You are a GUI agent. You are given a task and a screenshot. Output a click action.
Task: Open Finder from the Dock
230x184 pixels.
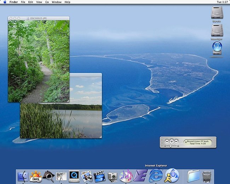(23, 176)
